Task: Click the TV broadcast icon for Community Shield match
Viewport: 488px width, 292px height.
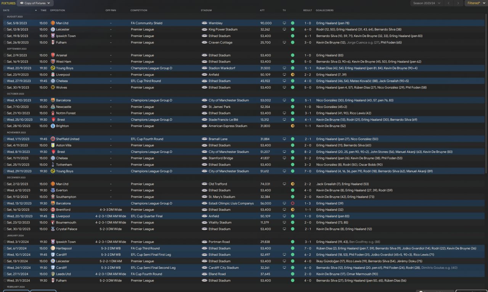Action: 284,23
